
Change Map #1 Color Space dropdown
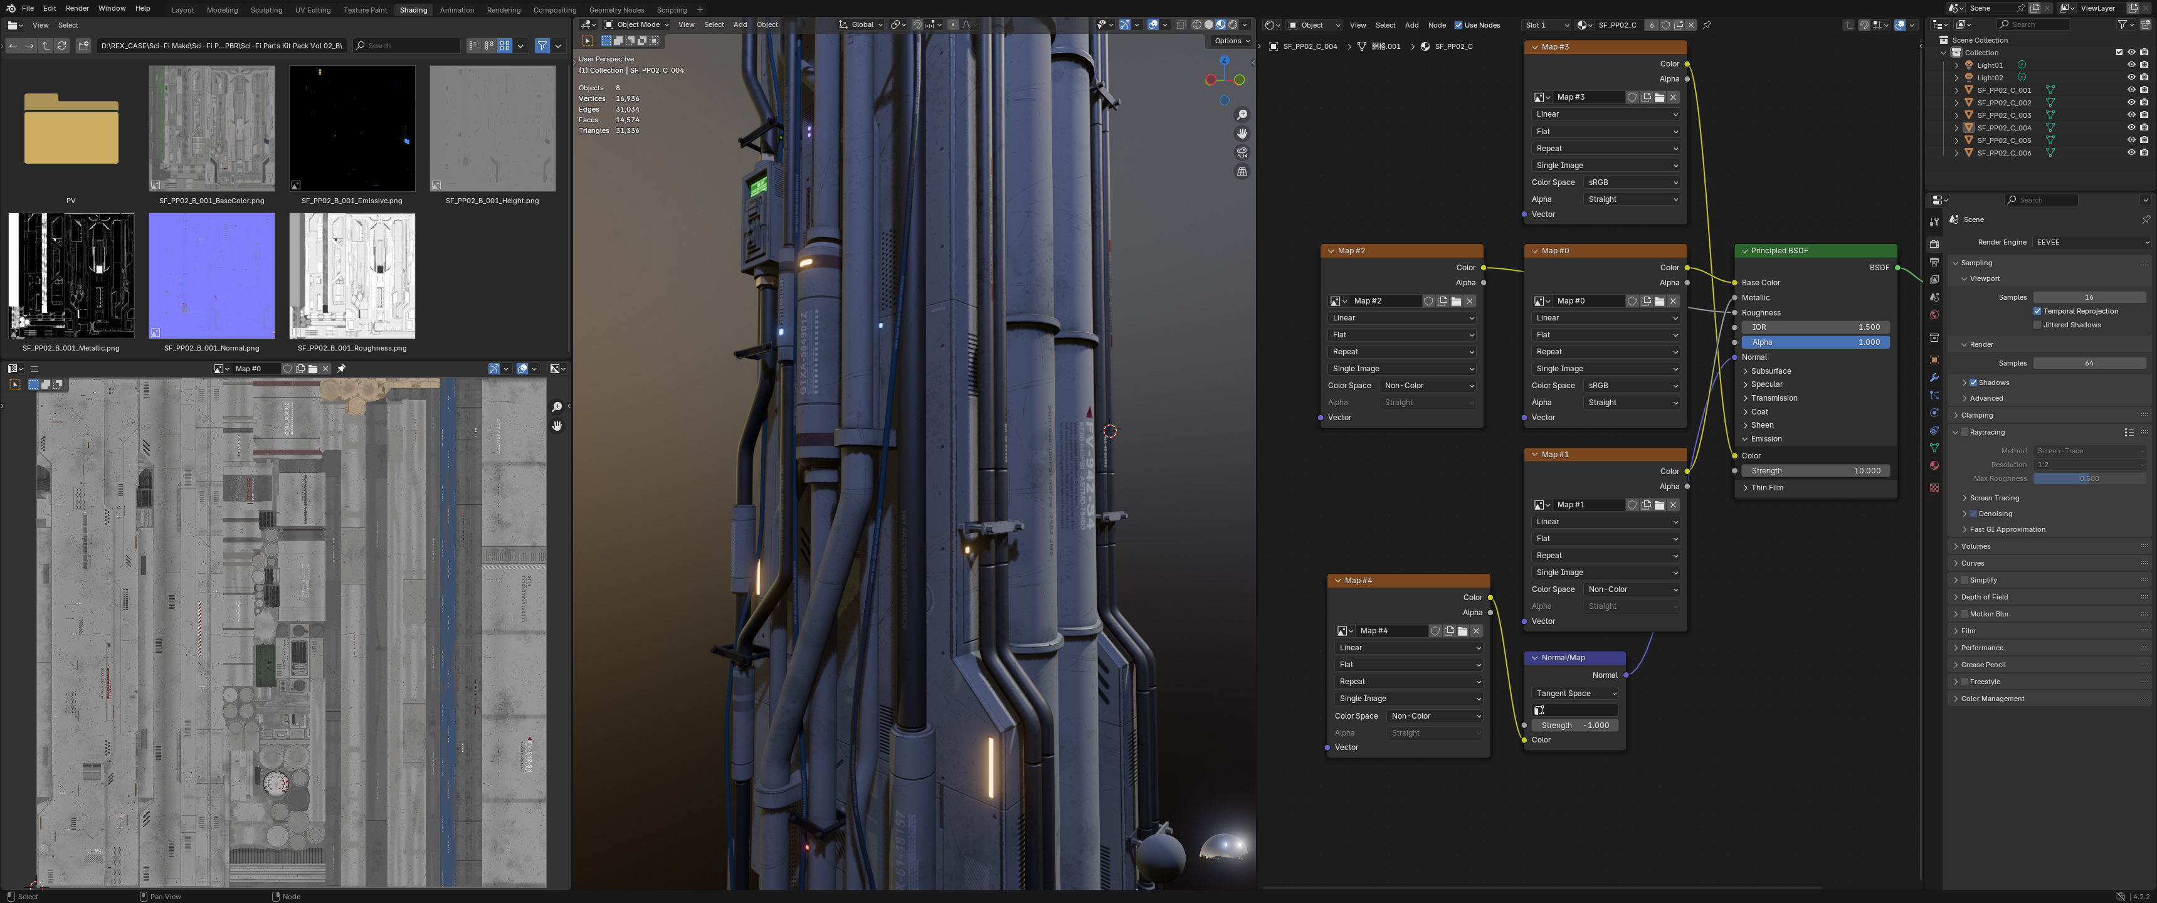point(1632,589)
